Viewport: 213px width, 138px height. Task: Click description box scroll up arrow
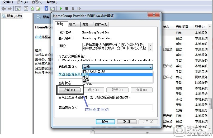(150, 45)
